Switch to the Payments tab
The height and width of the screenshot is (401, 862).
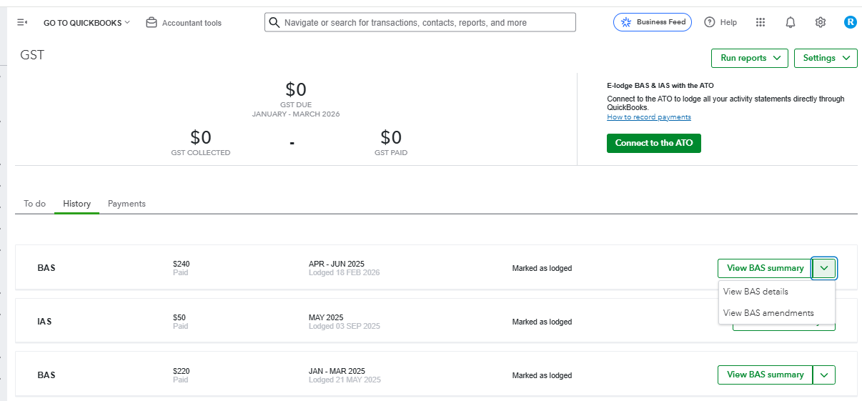[127, 204]
